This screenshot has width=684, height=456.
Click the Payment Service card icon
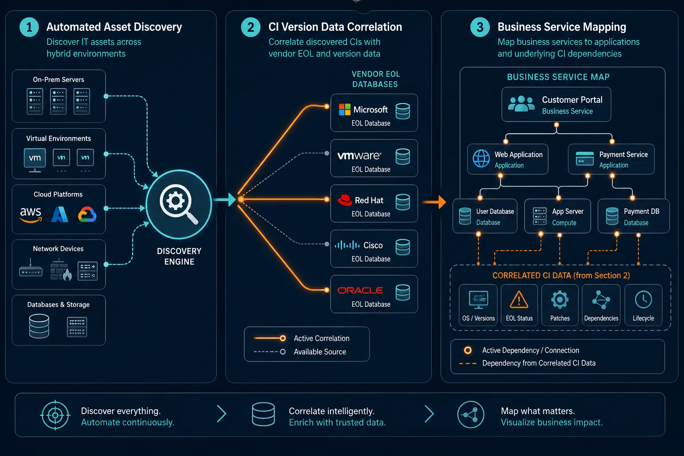pos(585,159)
